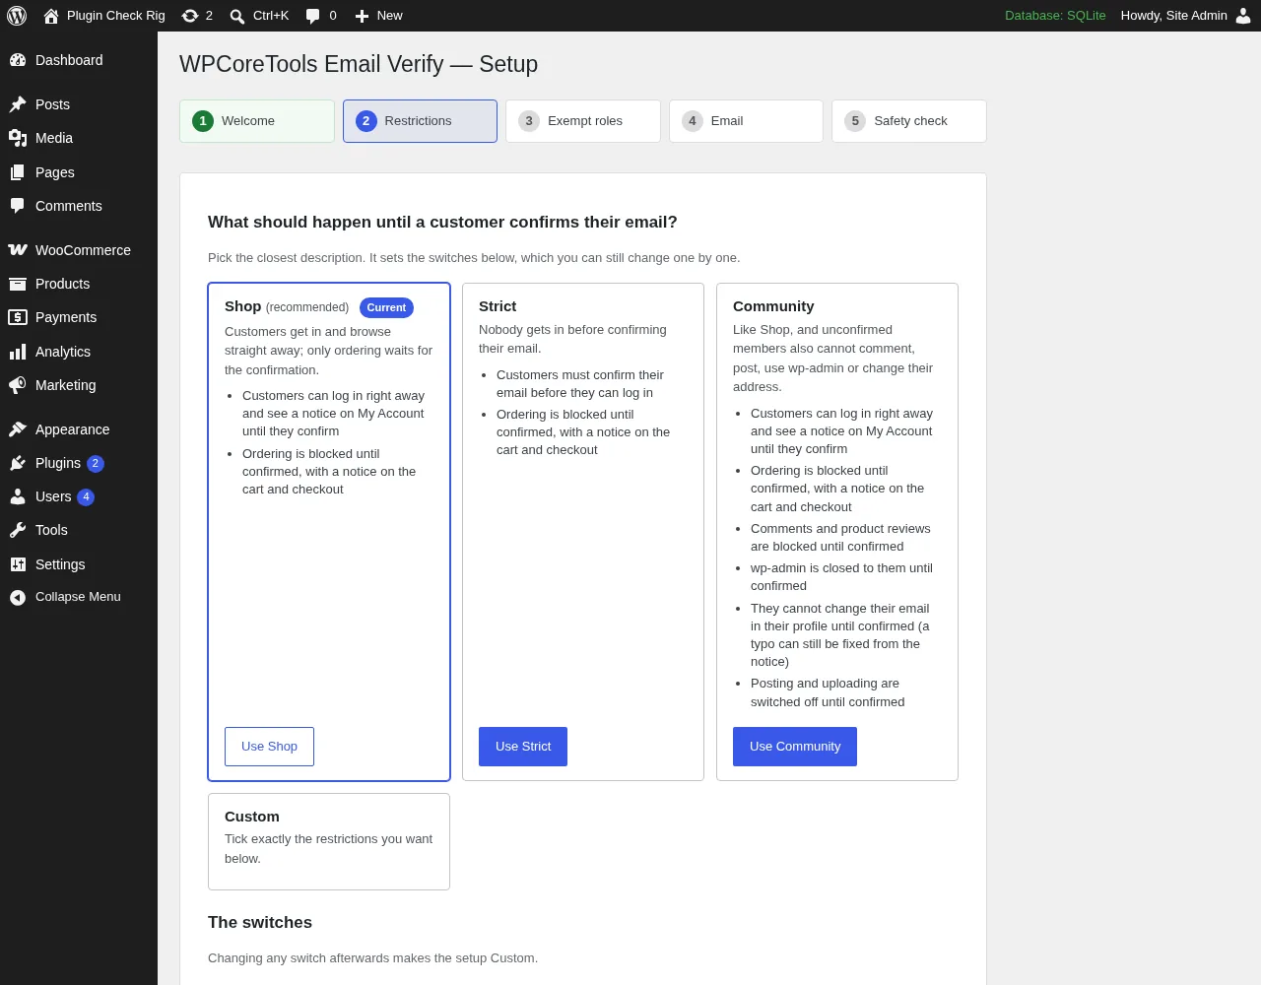Click the "The switches" heading

click(x=260, y=922)
